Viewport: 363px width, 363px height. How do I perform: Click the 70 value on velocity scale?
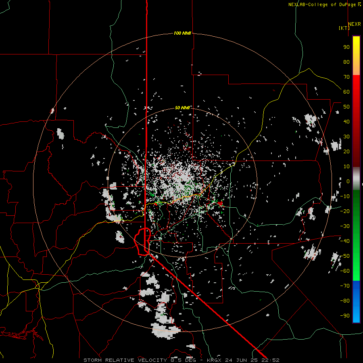tap(346, 77)
